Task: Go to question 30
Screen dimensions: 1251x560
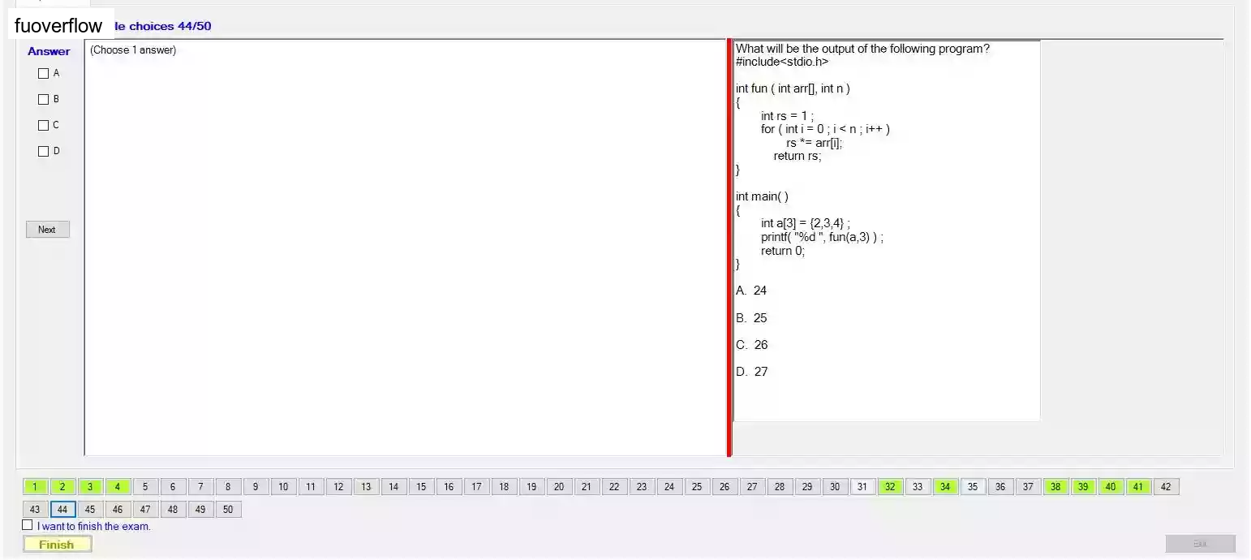Action: 835,487
